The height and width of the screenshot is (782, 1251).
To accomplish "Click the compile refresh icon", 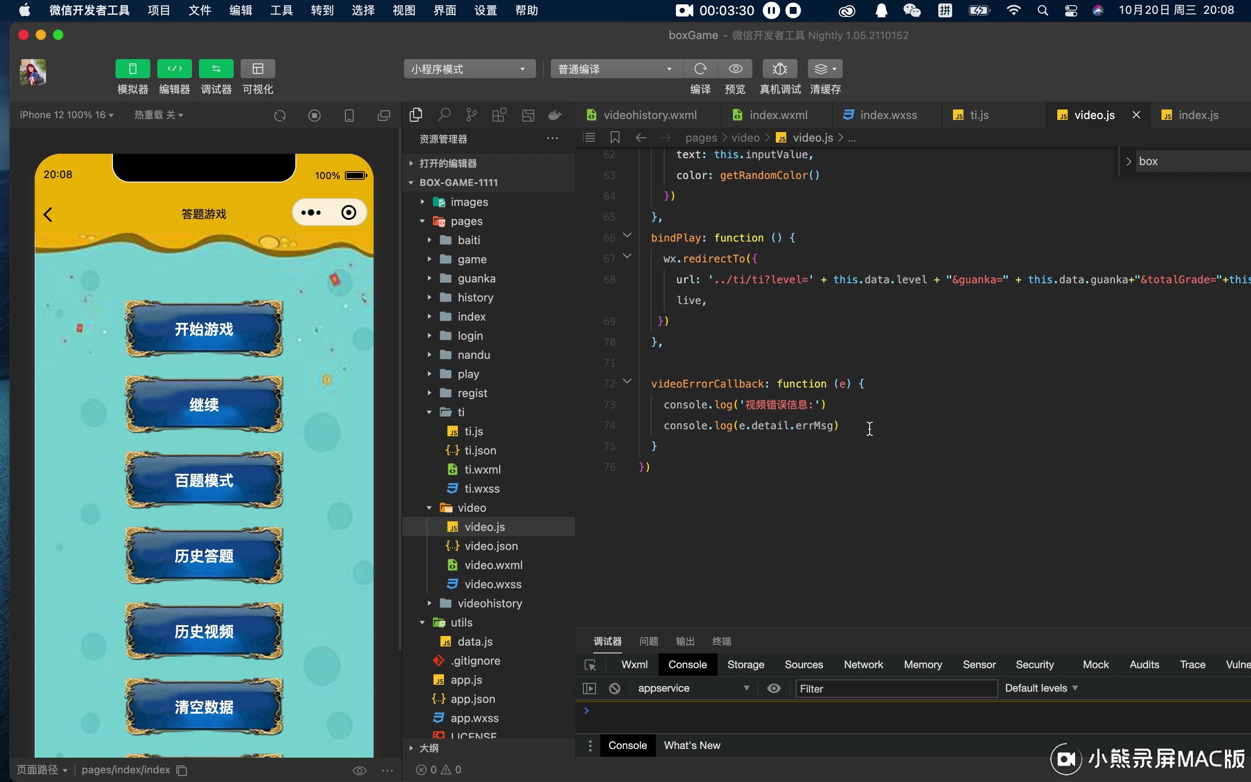I will point(700,69).
